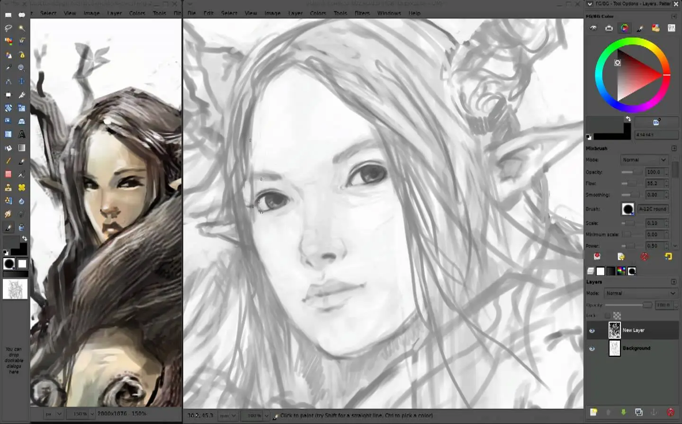Select the Rectangle Select tool

[8, 15]
